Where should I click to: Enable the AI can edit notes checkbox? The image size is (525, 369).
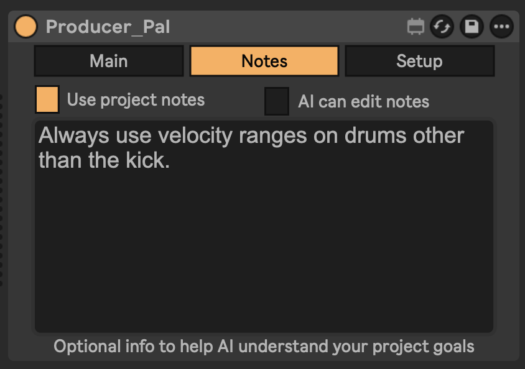pyautogui.click(x=276, y=101)
